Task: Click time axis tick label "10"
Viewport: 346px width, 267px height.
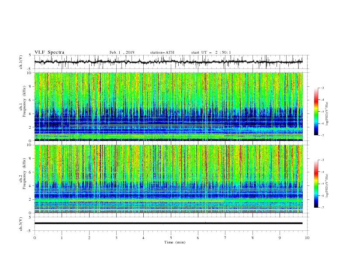Action: (307, 238)
